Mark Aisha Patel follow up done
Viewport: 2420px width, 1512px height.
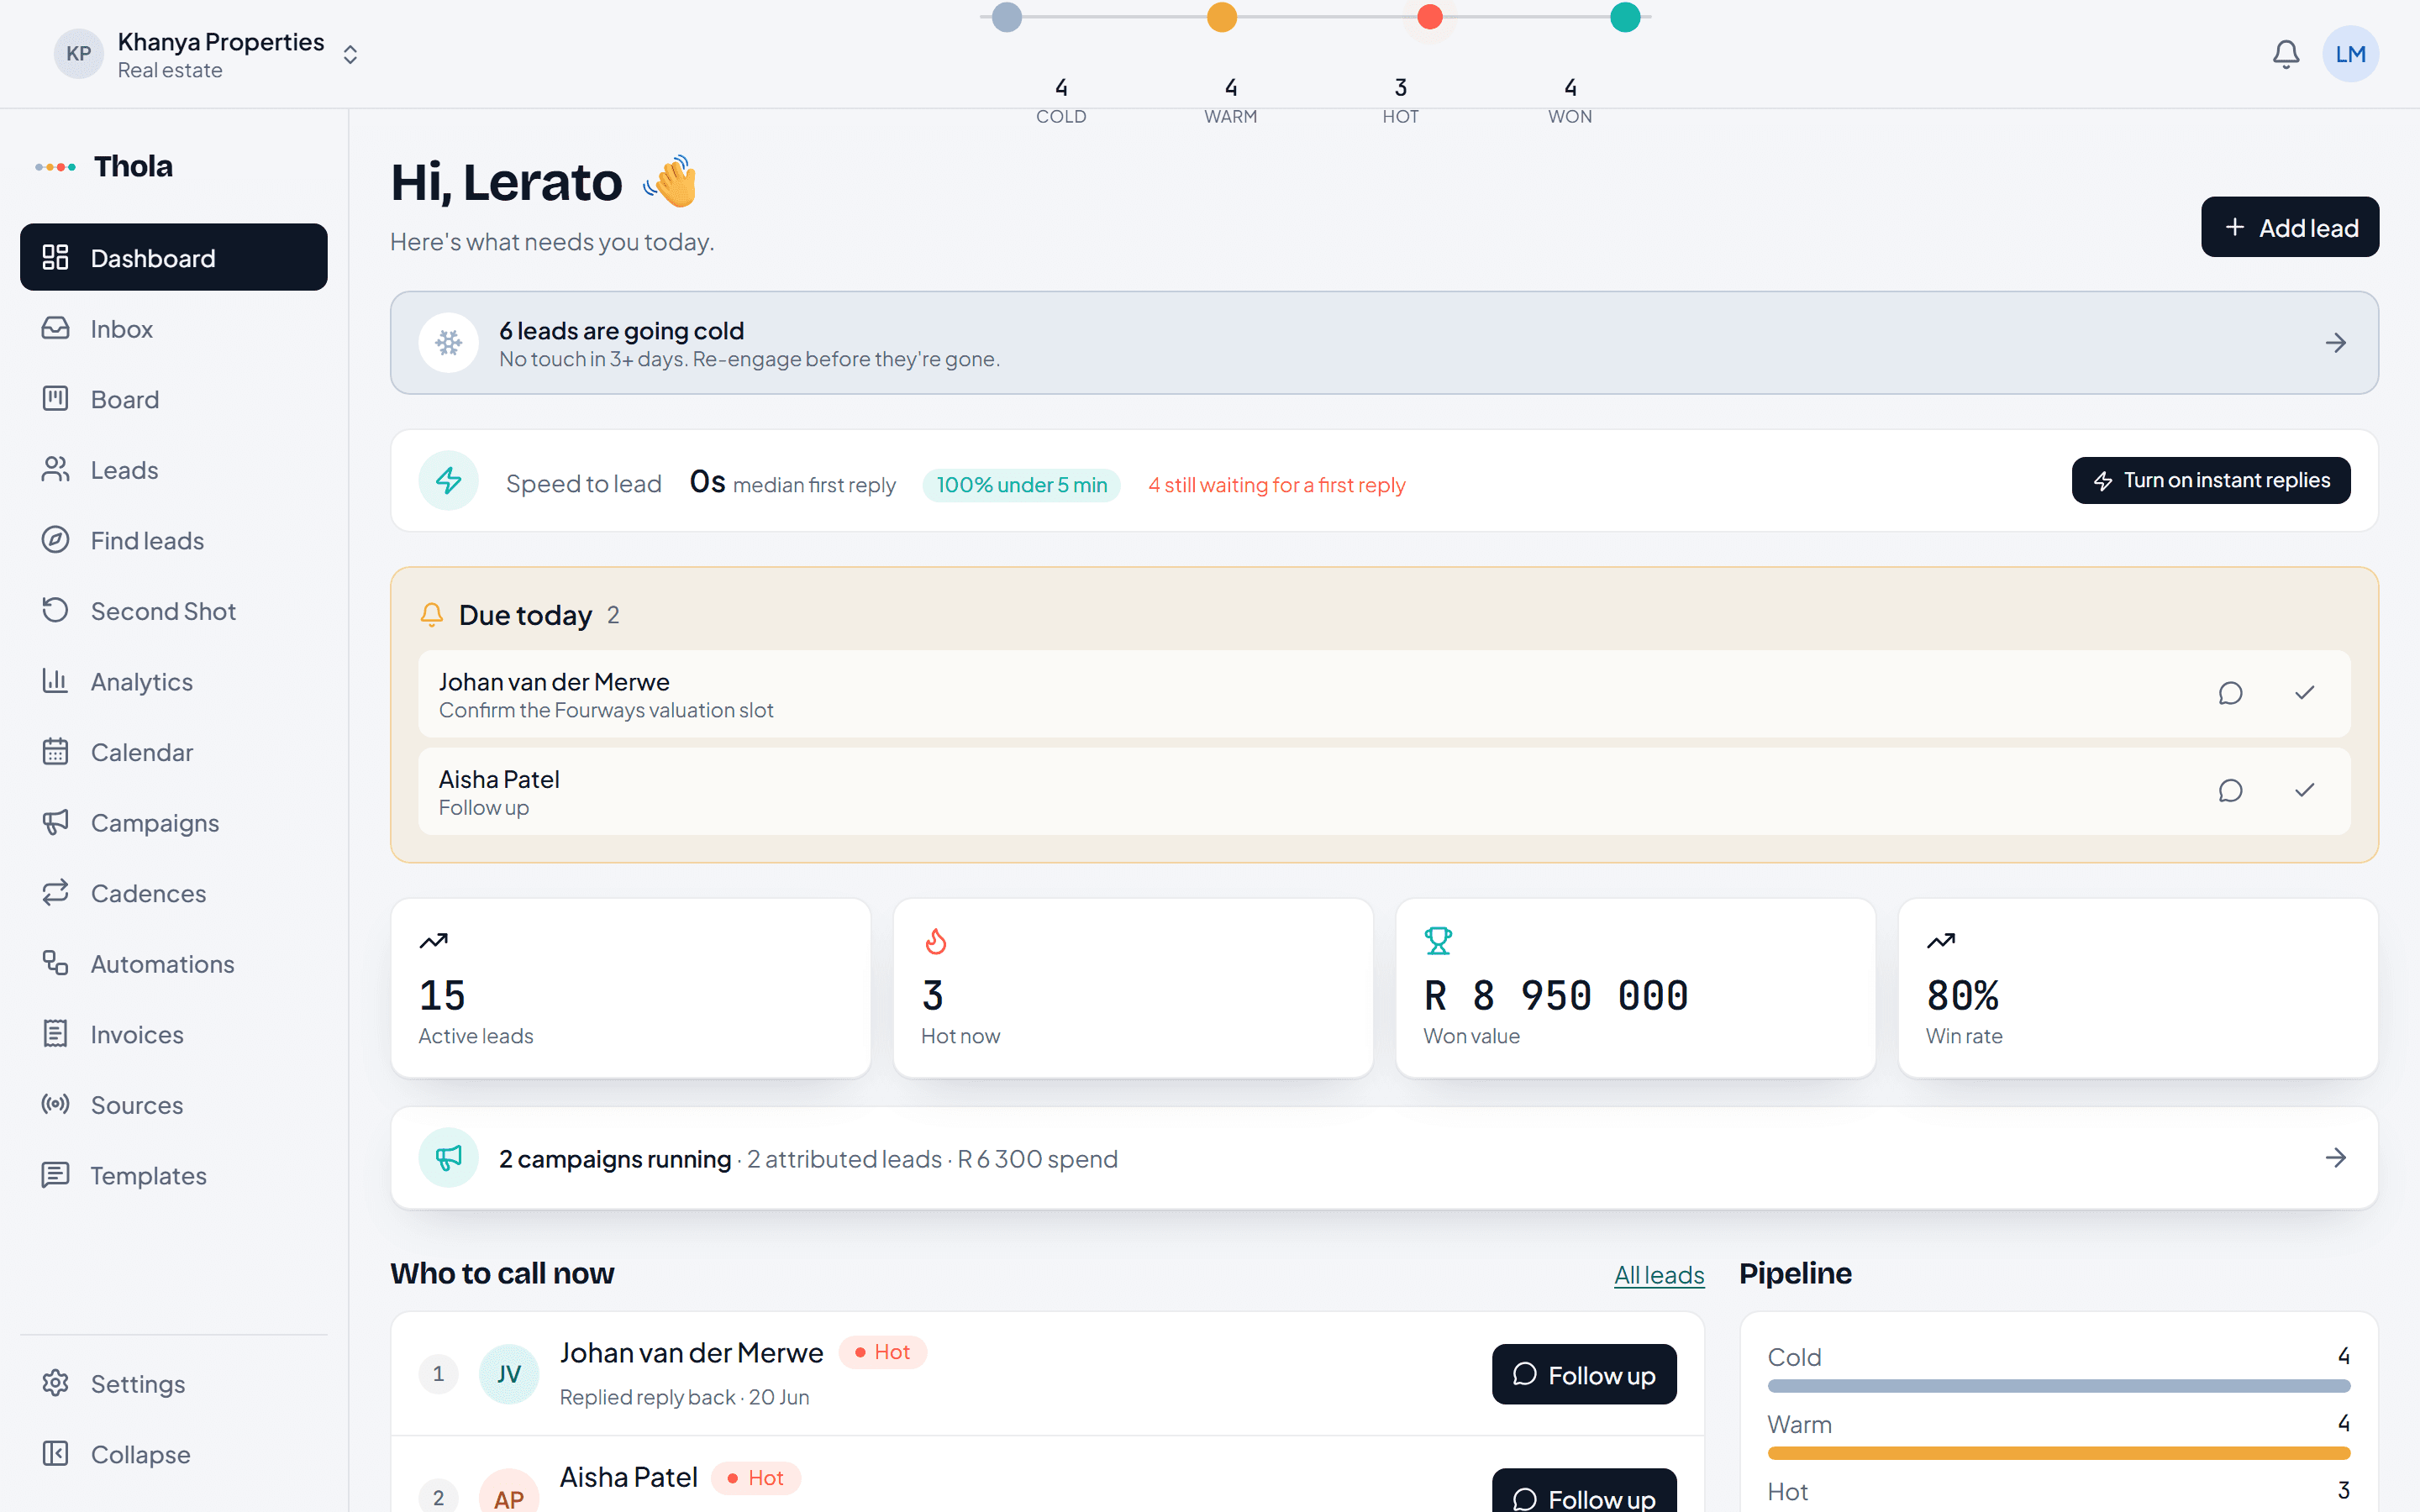(x=2304, y=790)
